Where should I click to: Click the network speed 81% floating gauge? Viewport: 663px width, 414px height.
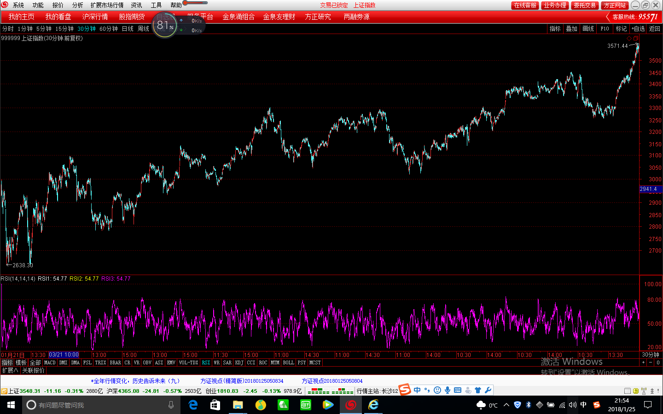point(165,25)
